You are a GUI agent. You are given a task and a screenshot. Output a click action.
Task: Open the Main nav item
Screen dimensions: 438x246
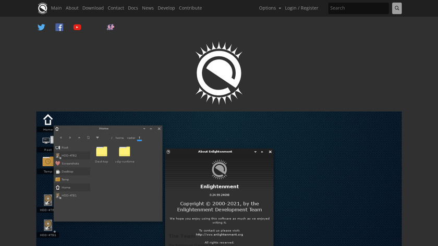pos(56,8)
